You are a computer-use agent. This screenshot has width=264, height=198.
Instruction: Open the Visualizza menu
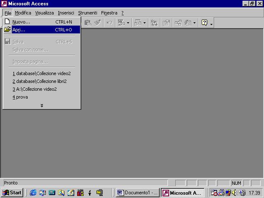tap(45, 13)
